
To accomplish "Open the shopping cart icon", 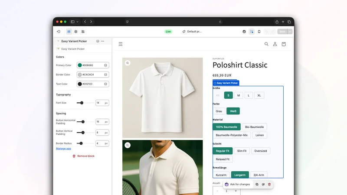I will 284,44.
